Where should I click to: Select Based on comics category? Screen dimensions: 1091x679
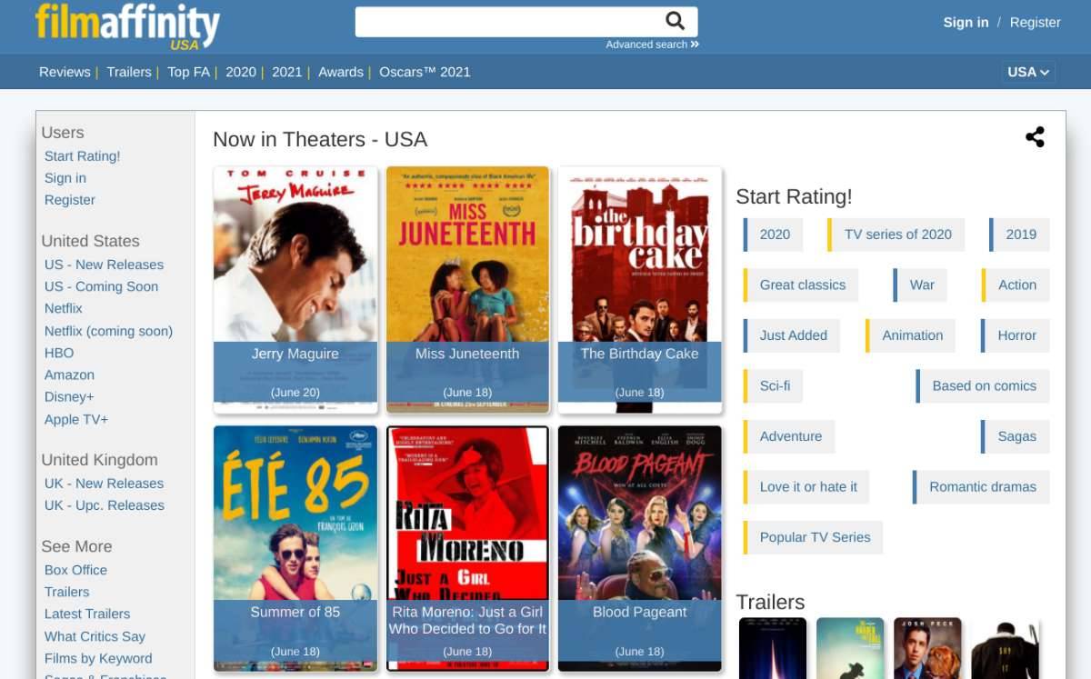pos(984,385)
